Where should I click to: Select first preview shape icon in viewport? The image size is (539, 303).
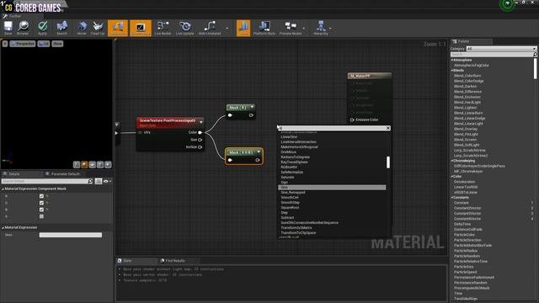77,165
